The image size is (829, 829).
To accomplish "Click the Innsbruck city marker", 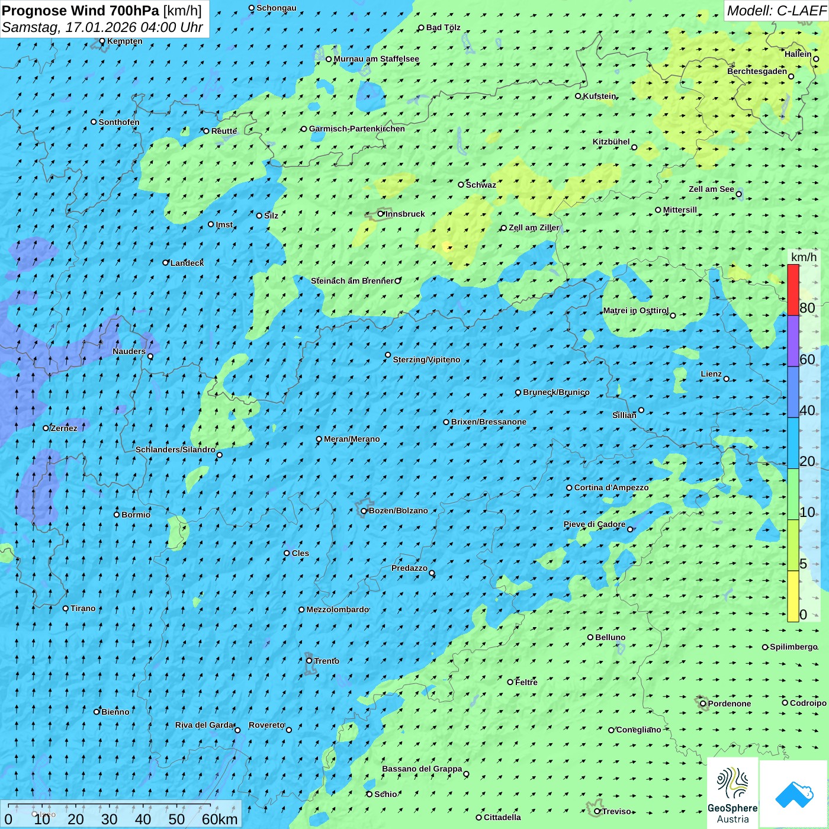I will point(381,214).
